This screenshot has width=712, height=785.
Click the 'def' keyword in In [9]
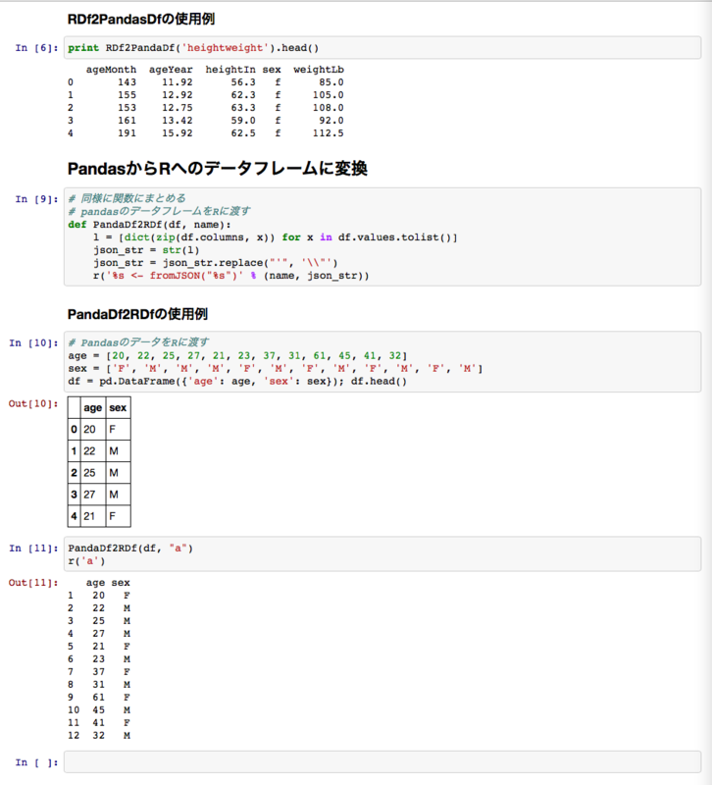point(77,225)
